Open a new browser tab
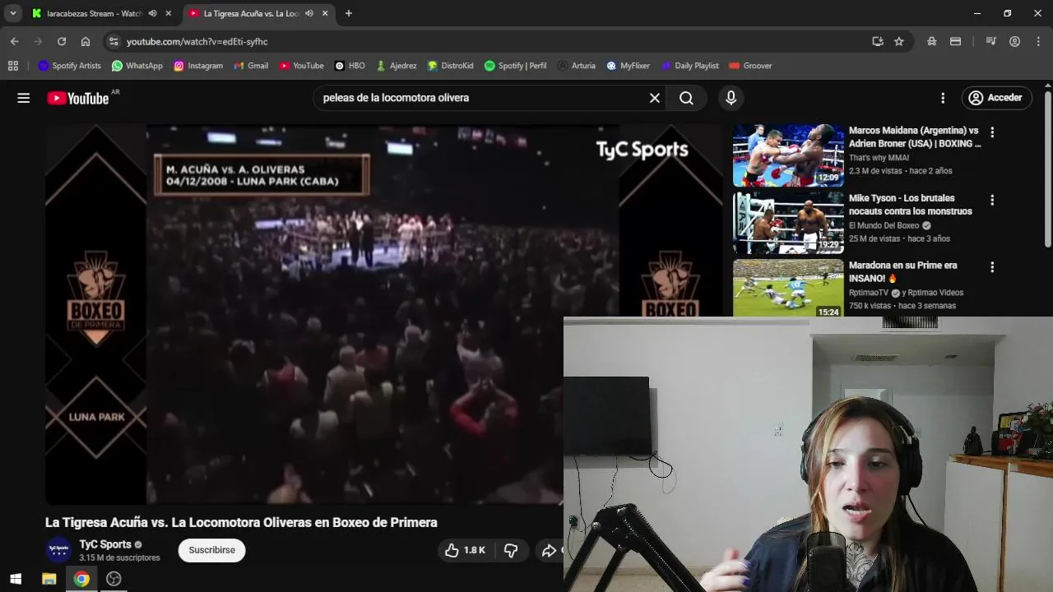This screenshot has height=592, width=1053. click(349, 14)
